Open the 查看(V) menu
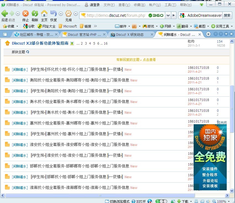This screenshot has width=235, height=203. (124, 5)
